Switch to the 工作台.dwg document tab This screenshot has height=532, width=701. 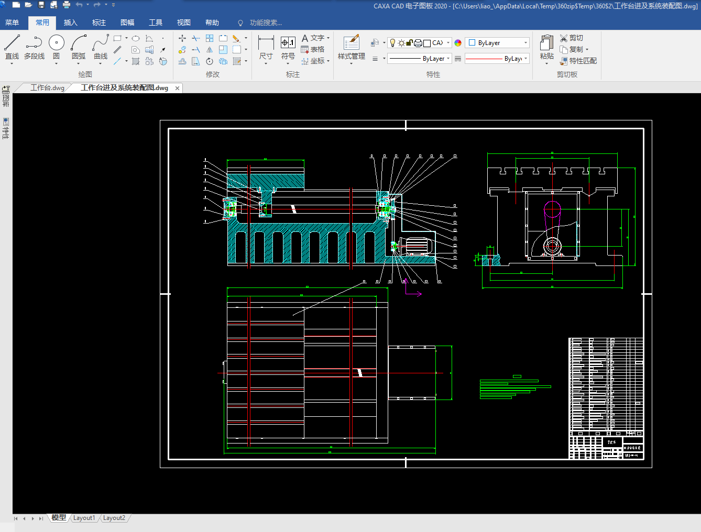47,88
